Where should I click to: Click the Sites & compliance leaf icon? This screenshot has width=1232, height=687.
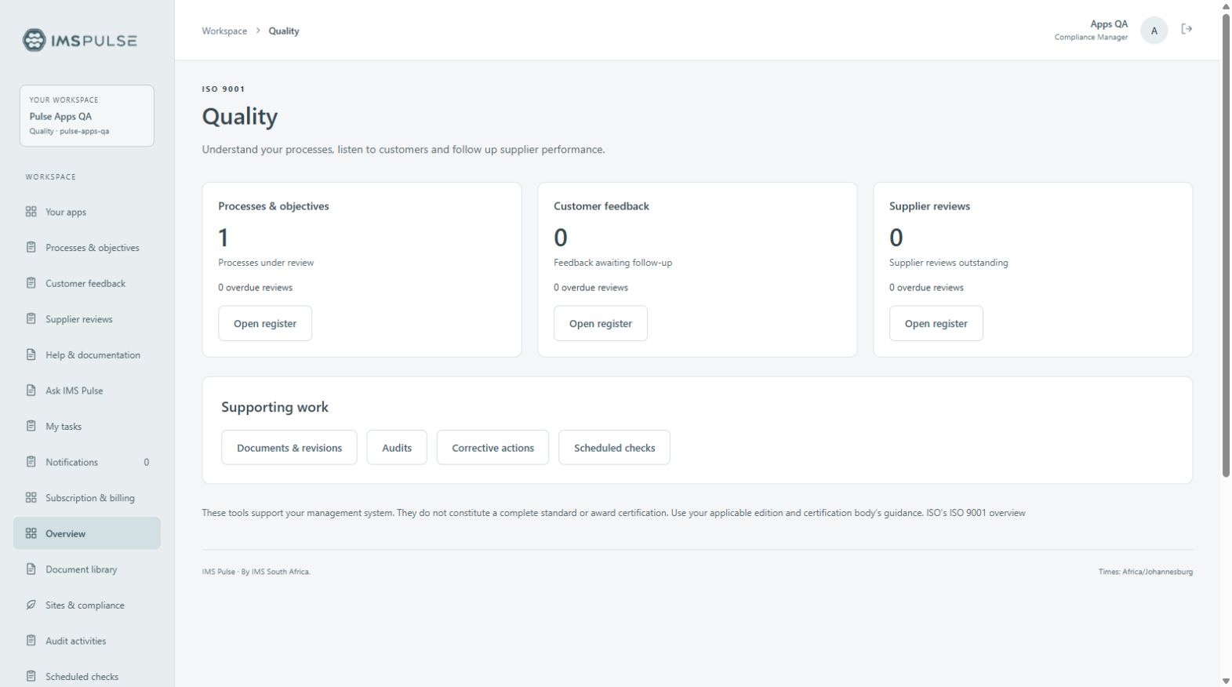[x=31, y=605]
